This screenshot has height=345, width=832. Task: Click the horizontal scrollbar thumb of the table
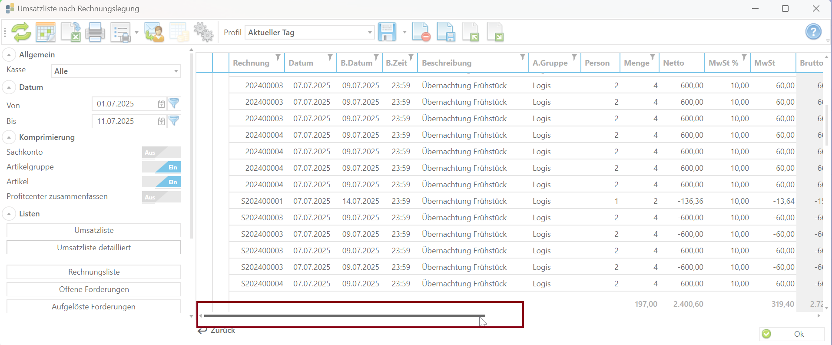pyautogui.click(x=345, y=316)
